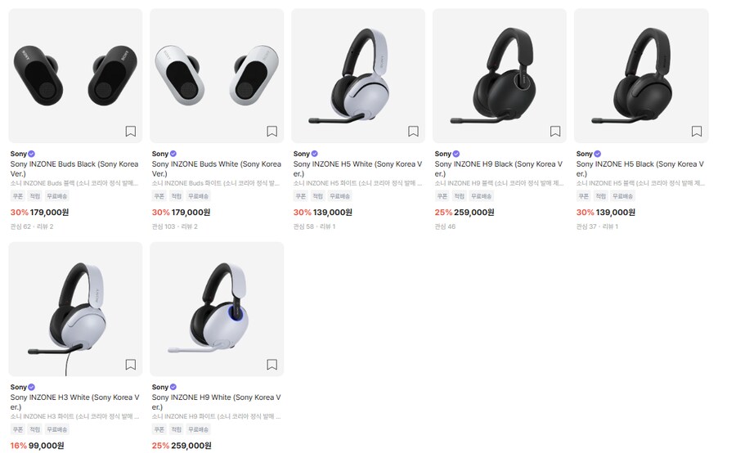Open Sony INZONE H5 White title link

357,168
